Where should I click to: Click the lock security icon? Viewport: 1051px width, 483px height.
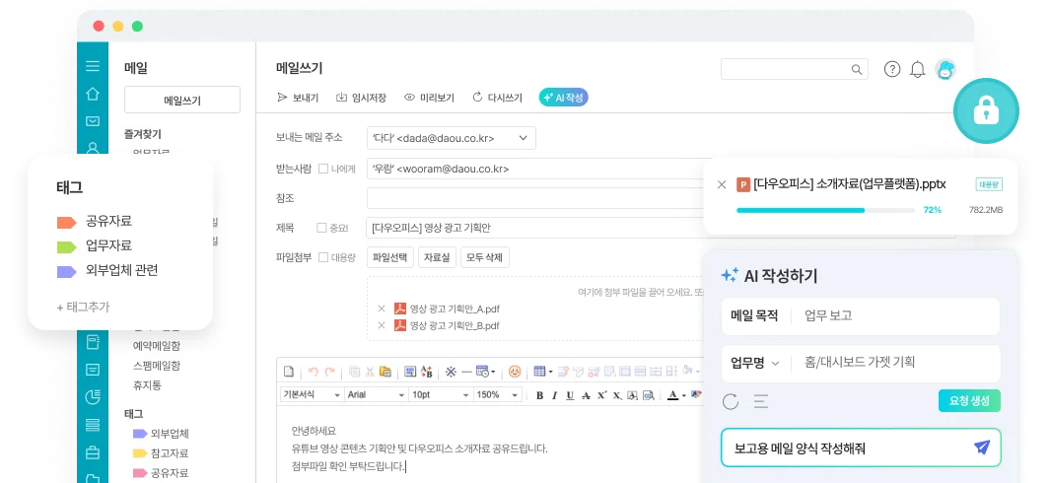[x=986, y=112]
